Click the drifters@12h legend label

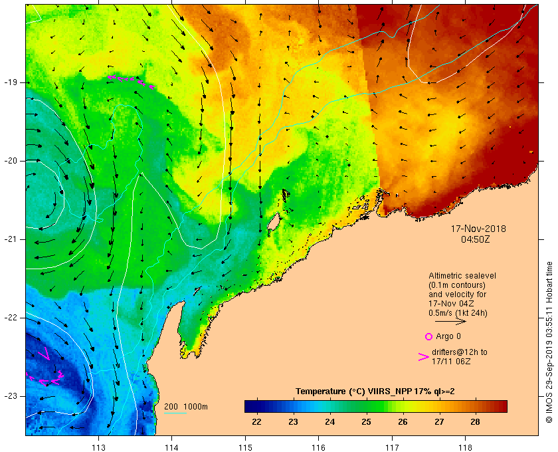[x=460, y=356]
